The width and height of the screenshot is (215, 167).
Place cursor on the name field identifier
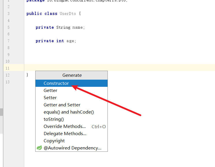point(77,27)
